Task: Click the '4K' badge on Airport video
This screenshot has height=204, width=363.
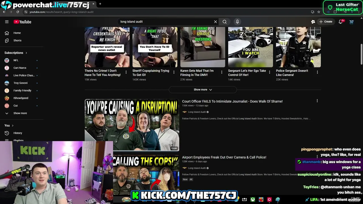Action: [x=191, y=180]
